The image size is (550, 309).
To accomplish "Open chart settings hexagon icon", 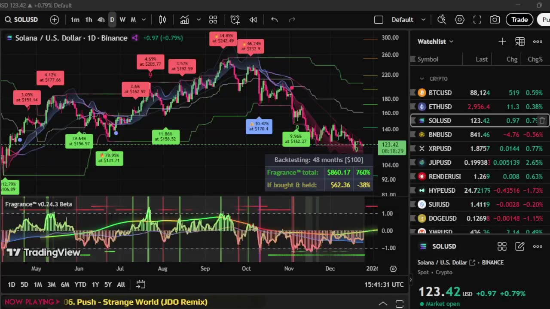I will click(460, 20).
